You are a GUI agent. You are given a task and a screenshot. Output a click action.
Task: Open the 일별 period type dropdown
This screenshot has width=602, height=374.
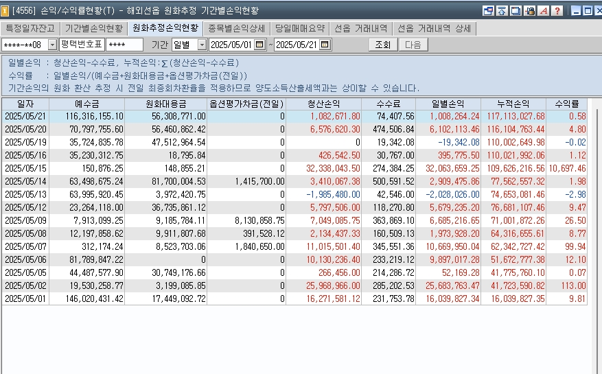pos(202,45)
